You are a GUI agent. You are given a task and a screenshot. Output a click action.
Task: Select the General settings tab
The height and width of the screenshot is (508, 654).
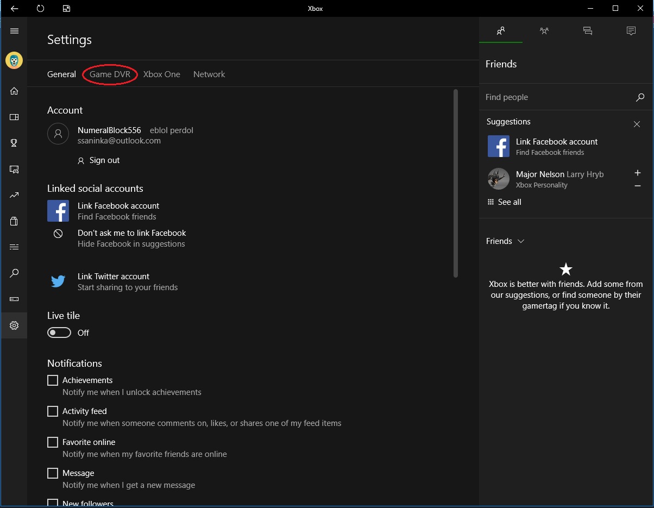tap(61, 74)
